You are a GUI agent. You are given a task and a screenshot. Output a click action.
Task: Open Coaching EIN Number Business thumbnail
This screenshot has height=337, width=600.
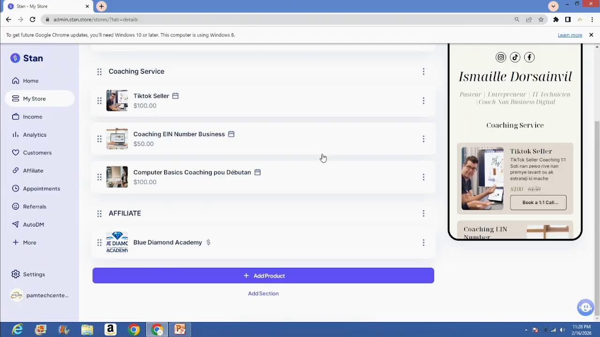pos(117,139)
